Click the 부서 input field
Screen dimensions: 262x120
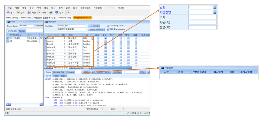[202, 17]
